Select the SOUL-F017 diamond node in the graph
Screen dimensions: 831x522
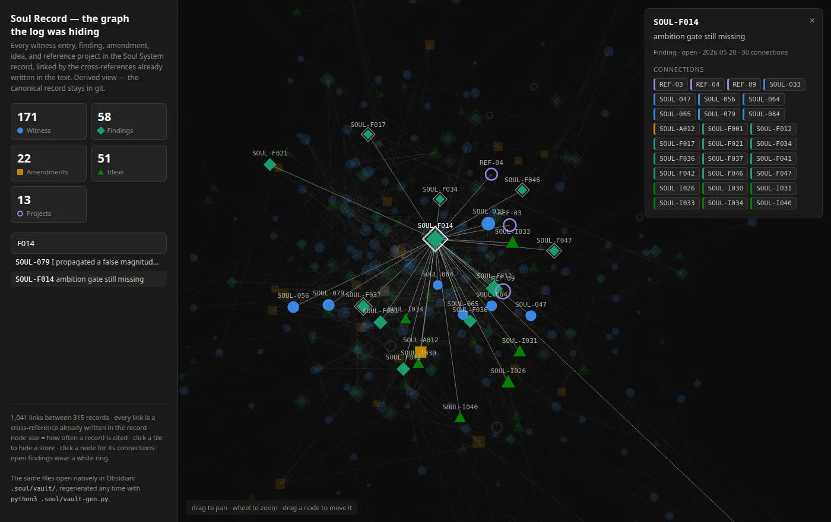368,135
